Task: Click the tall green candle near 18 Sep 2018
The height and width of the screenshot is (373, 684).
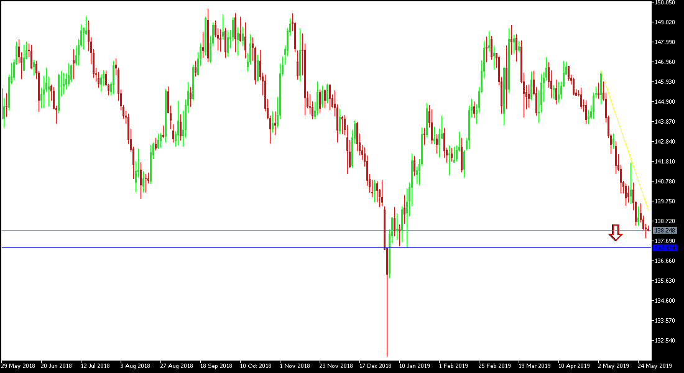Action: 205,37
